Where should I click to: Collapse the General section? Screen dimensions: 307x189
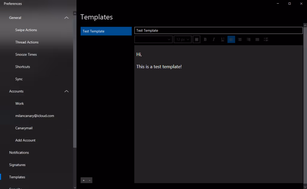point(67,18)
